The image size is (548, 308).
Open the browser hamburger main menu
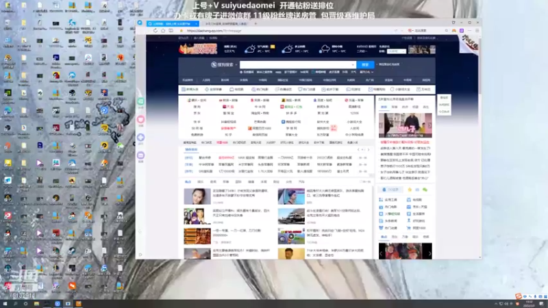(x=477, y=31)
